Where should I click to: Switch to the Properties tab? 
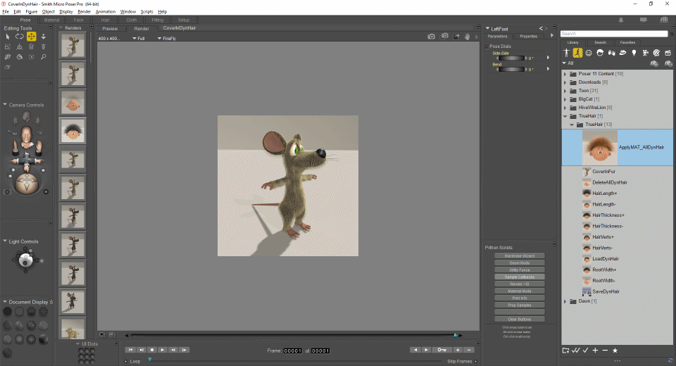tap(528, 35)
